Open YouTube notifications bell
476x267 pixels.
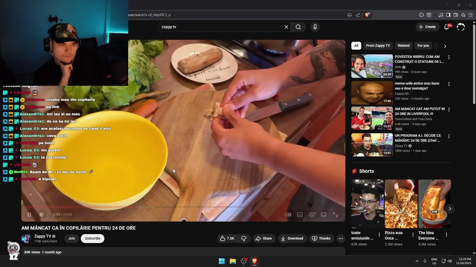447,27
